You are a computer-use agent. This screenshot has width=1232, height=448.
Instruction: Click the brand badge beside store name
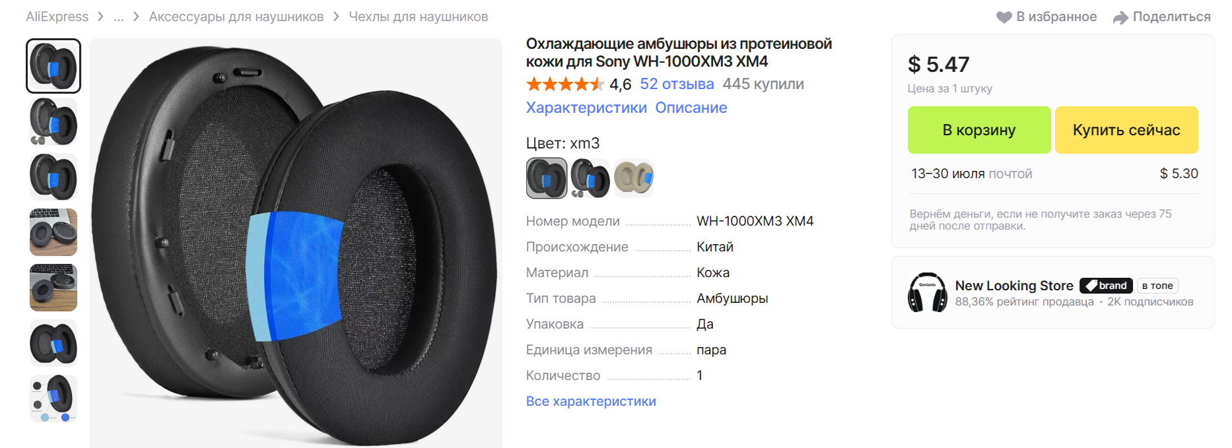(1106, 286)
